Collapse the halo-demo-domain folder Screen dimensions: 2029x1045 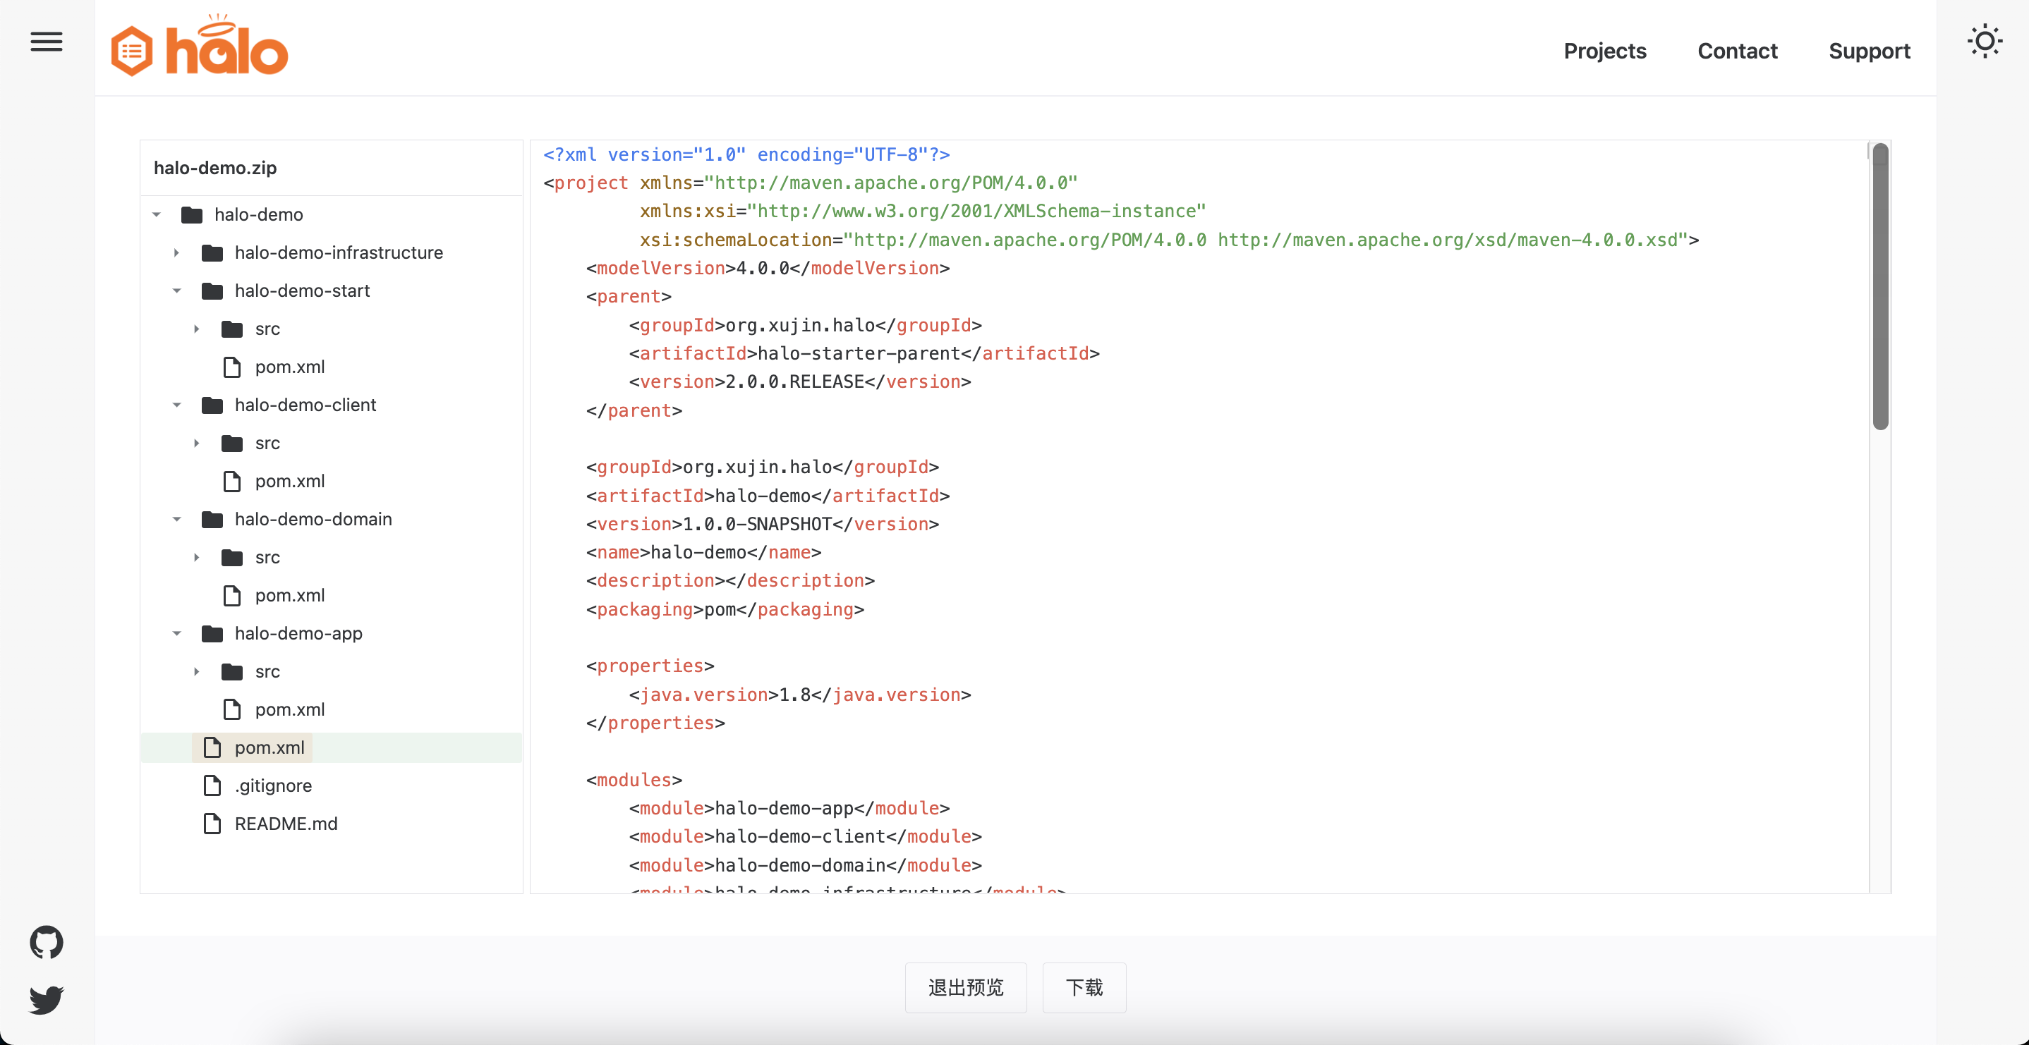point(176,519)
